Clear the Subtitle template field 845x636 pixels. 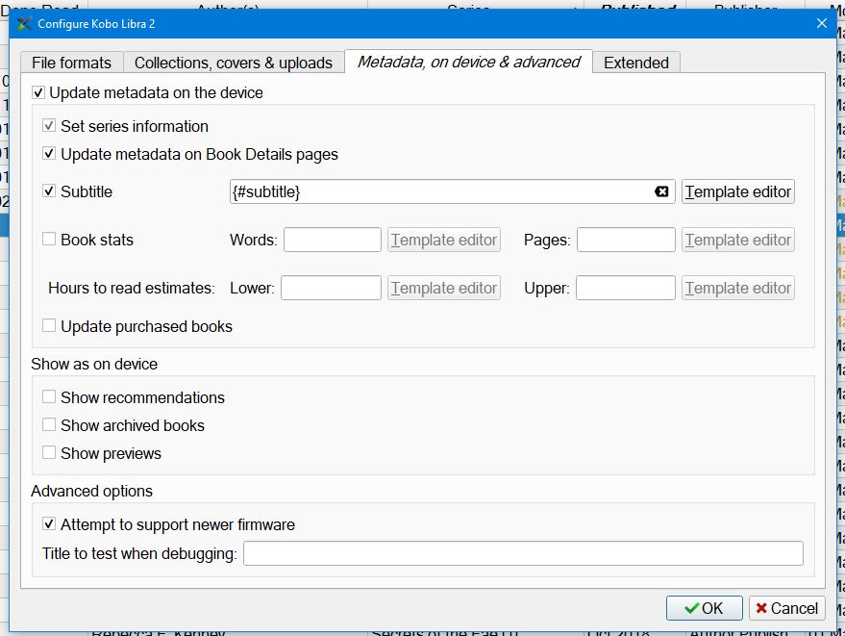point(661,191)
